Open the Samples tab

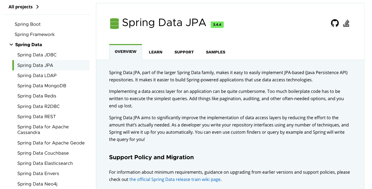[215, 52]
